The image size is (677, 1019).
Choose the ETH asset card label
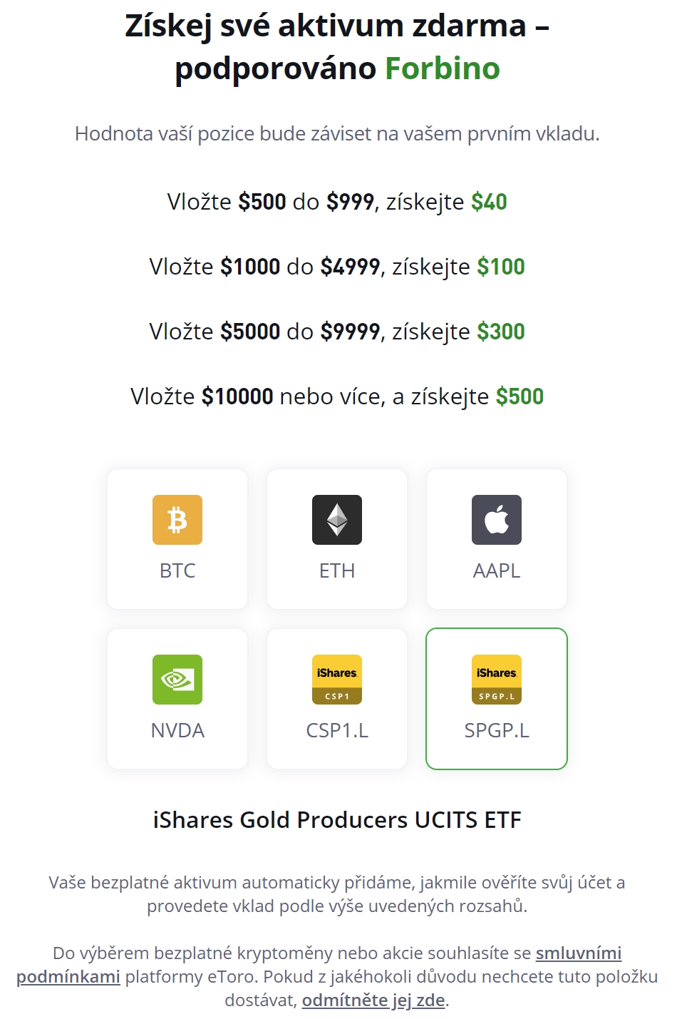[337, 571]
